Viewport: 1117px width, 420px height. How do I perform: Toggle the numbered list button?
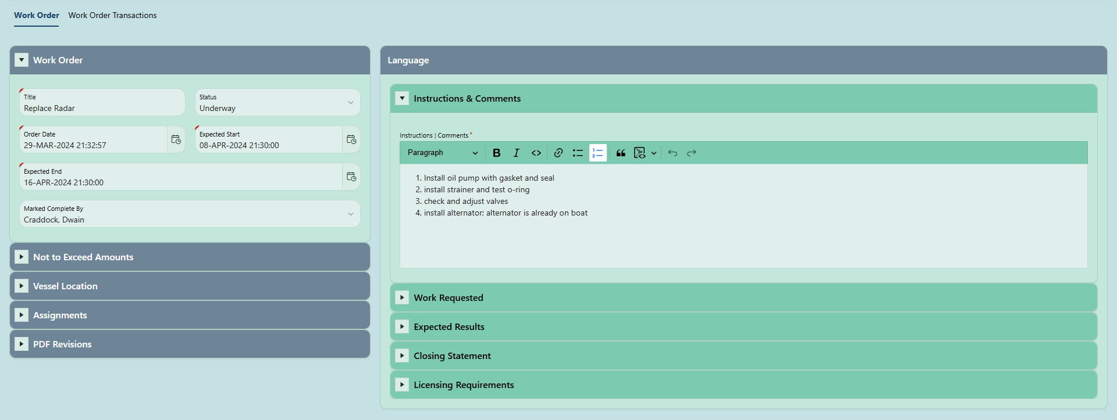click(x=597, y=153)
